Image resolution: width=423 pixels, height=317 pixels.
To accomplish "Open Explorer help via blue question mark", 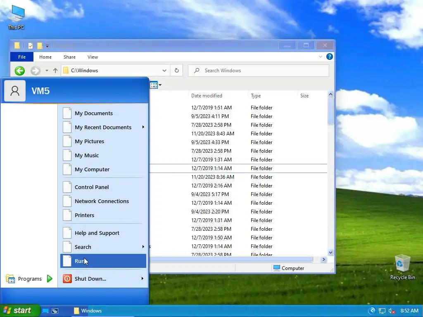I will [329, 57].
